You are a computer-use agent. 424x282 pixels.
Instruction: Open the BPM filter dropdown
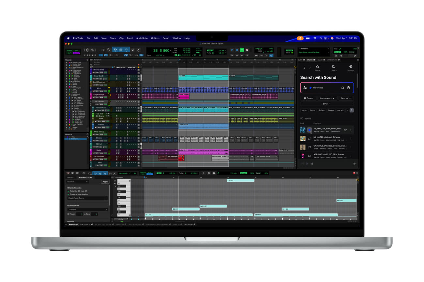pyautogui.click(x=326, y=104)
